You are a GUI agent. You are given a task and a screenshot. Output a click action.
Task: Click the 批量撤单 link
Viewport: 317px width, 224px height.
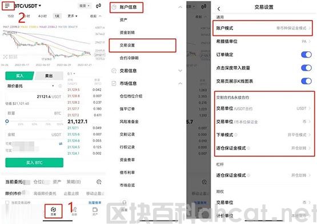pyautogui.click(x=95, y=202)
